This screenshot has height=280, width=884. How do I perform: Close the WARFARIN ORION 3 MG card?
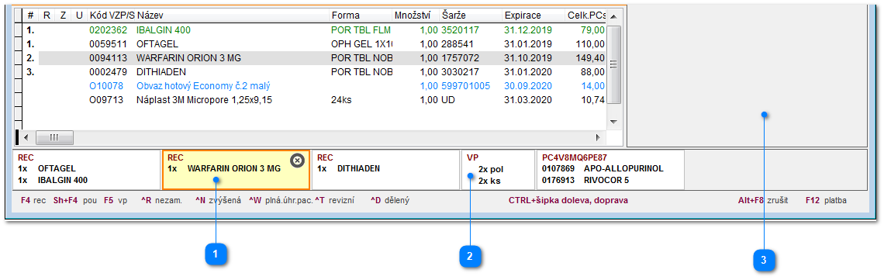pos(297,161)
